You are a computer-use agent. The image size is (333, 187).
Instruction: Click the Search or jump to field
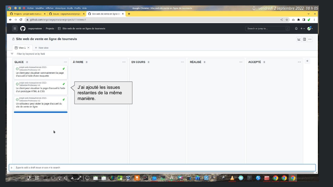[x=267, y=28]
